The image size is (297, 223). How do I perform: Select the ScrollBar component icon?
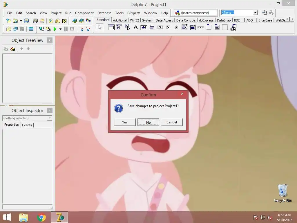(201, 28)
